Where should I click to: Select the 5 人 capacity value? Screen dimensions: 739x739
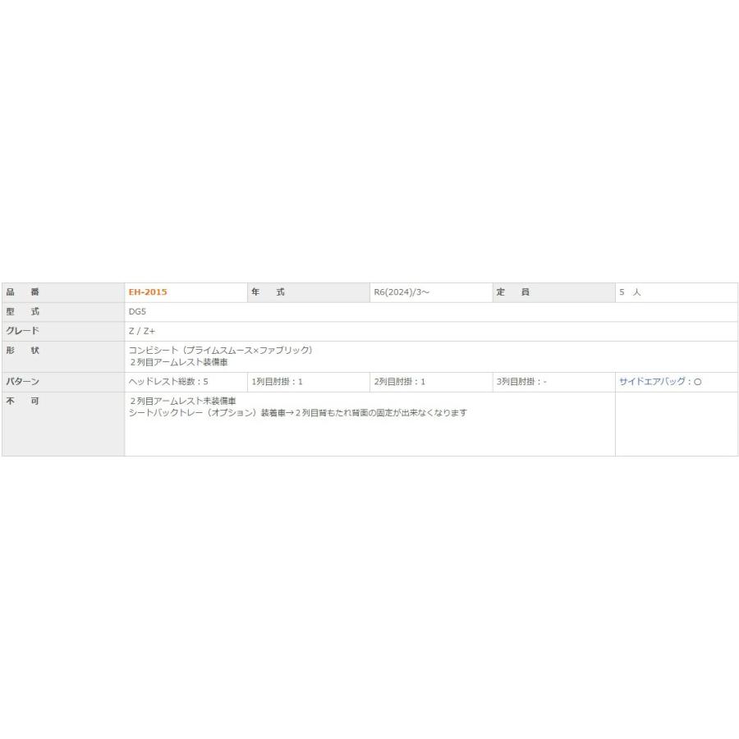(x=631, y=292)
